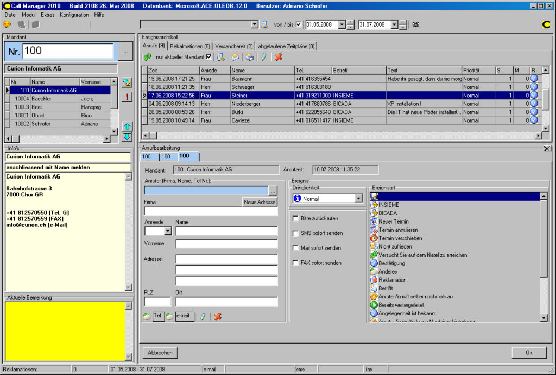Open the Konfiguration menu
This screenshot has height=375, width=556.
click(x=74, y=15)
